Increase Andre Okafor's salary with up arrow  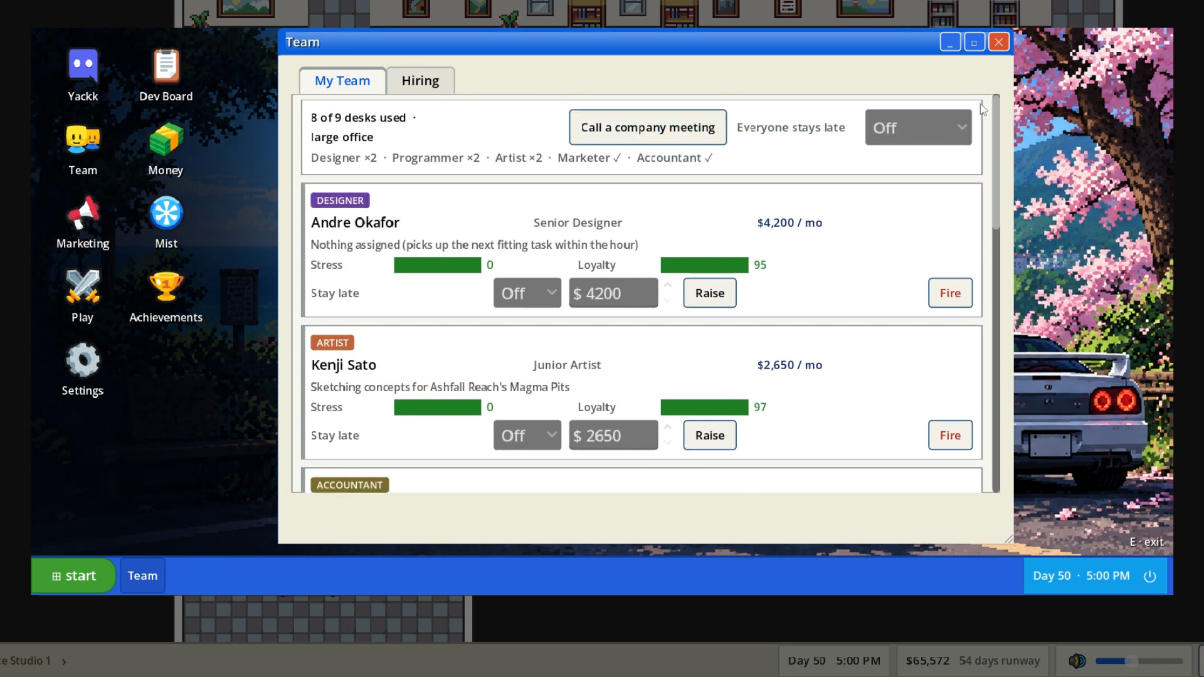pyautogui.click(x=668, y=285)
